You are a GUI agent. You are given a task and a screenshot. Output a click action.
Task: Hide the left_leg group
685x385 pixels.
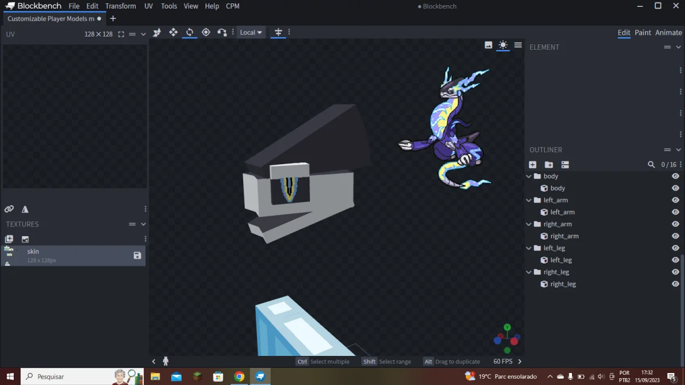675,248
